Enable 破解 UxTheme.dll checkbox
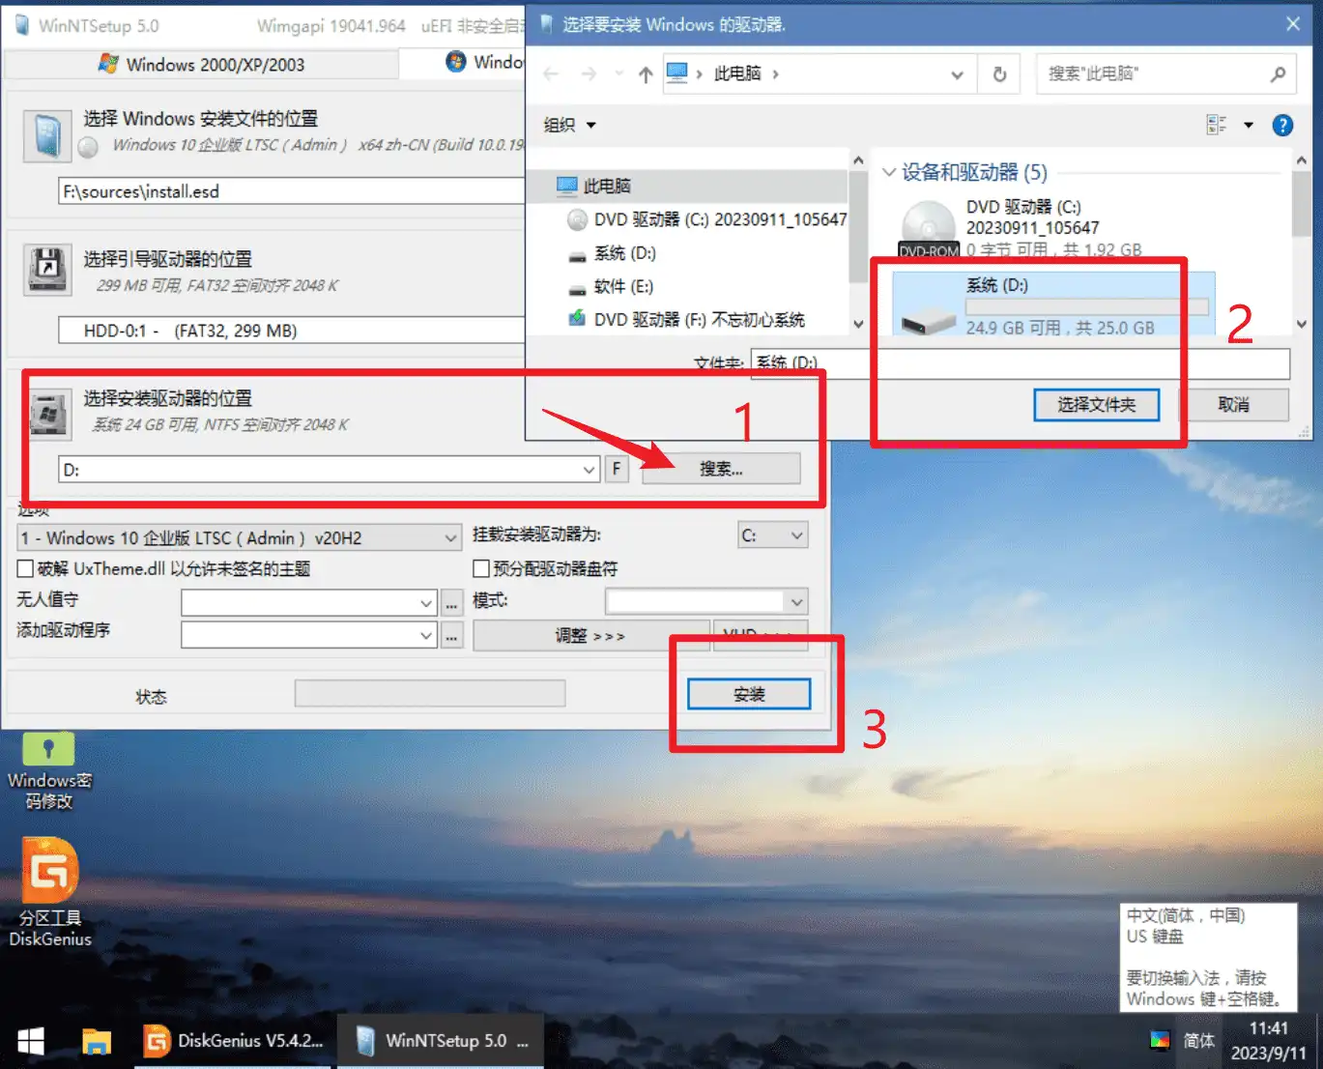 [x=26, y=568]
